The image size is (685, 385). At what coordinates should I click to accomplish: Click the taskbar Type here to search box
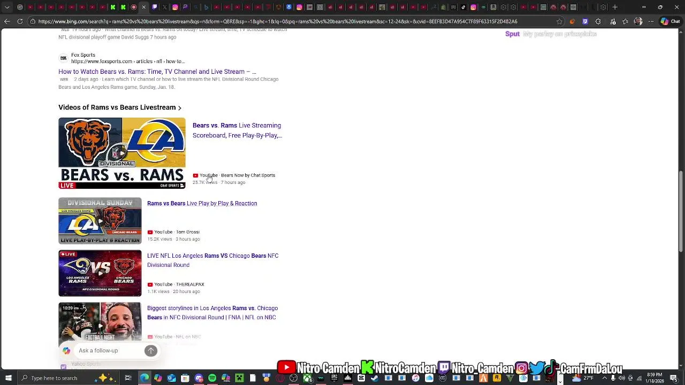pos(70,378)
